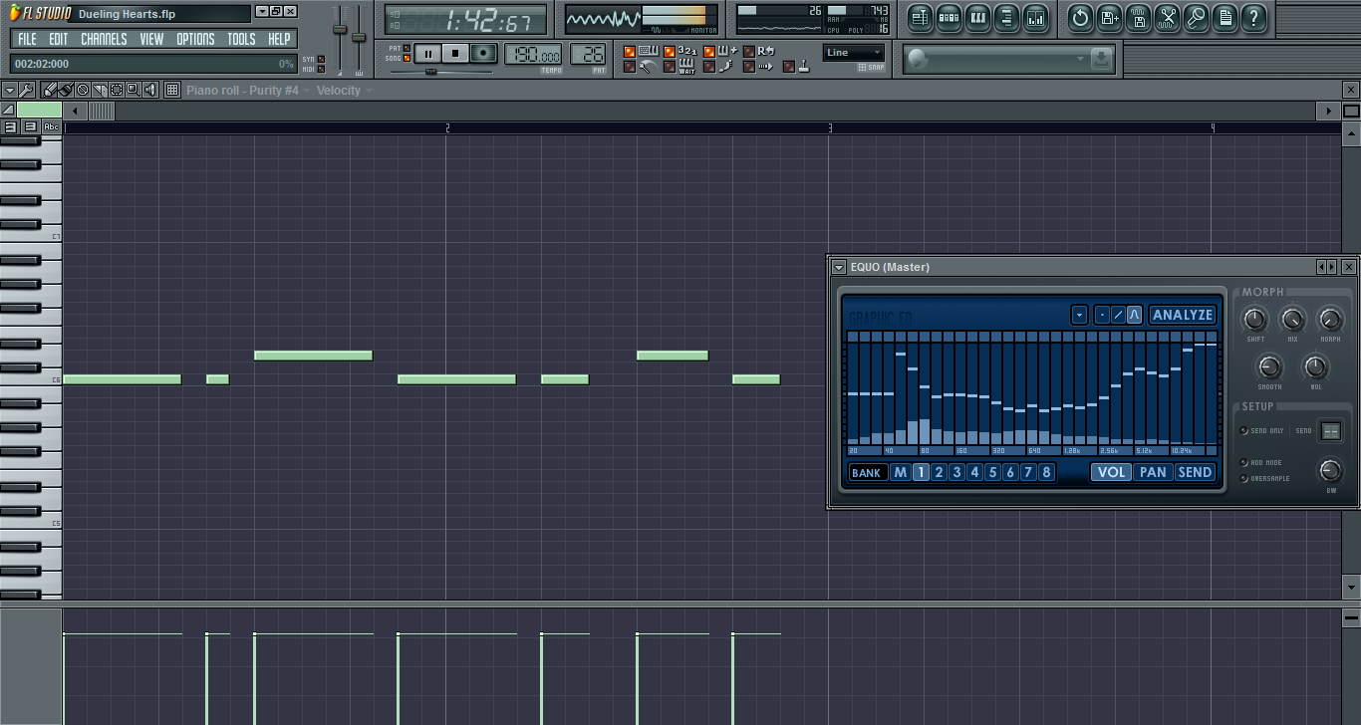Select the piano roll slice tool

100,90
